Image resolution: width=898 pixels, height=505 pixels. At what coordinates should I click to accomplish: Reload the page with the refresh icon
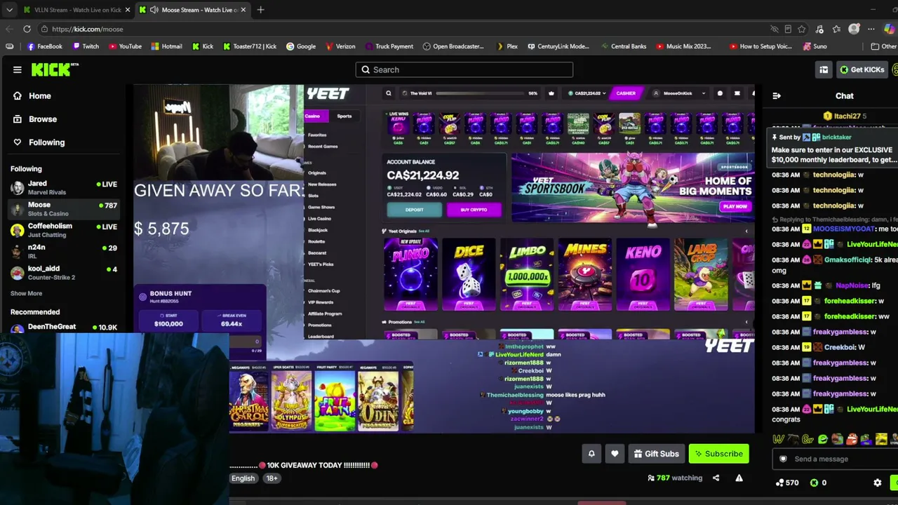pyautogui.click(x=27, y=29)
